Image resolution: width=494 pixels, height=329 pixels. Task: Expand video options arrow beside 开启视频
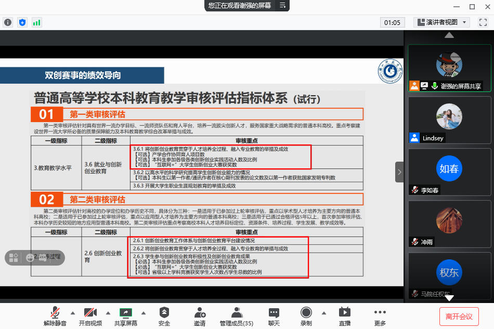click(108, 313)
